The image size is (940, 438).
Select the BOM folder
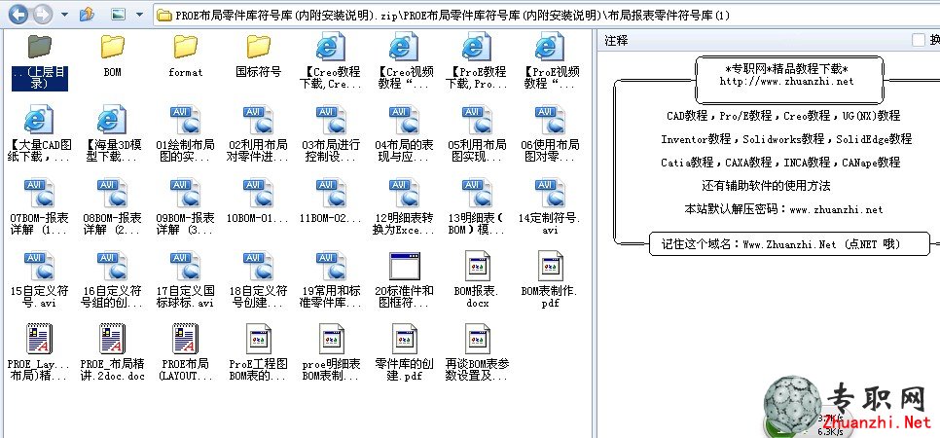112,56
